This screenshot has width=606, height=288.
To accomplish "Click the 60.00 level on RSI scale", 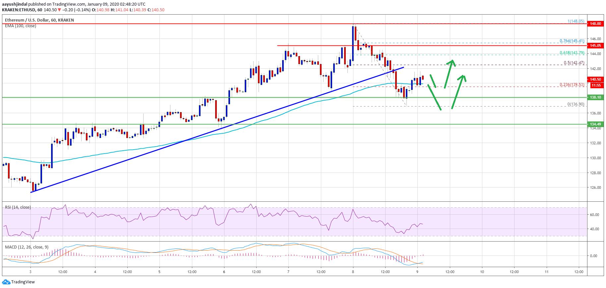I will (594, 215).
